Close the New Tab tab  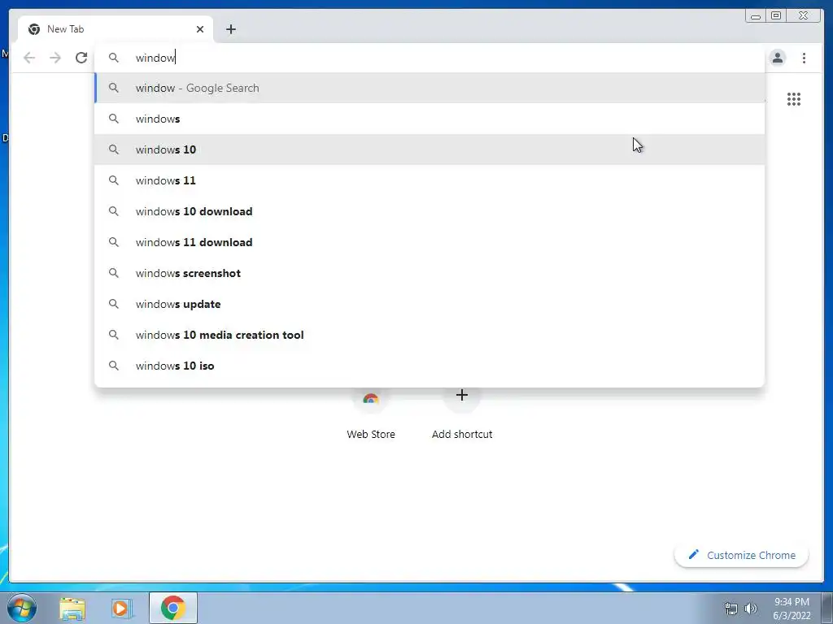coord(200,29)
